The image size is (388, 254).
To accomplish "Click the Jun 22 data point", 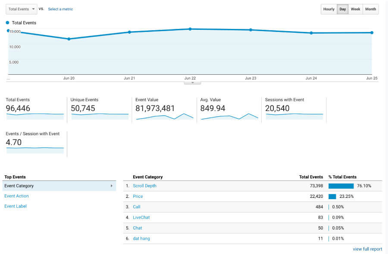I will pos(190,29).
